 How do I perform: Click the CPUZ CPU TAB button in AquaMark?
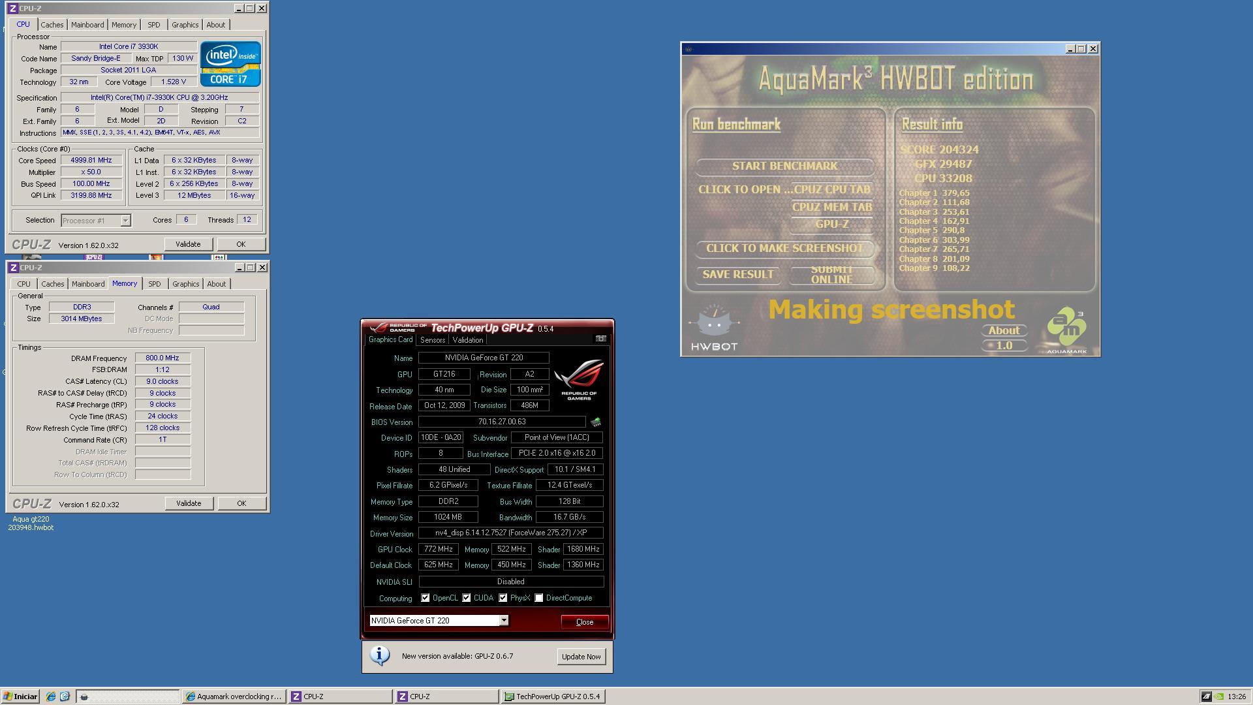pyautogui.click(x=831, y=189)
